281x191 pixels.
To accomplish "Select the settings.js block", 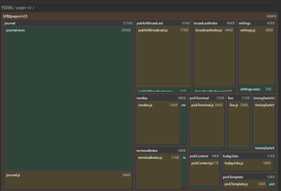I will click(256, 55).
